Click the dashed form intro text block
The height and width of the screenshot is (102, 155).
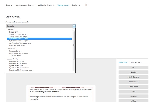click(61, 95)
